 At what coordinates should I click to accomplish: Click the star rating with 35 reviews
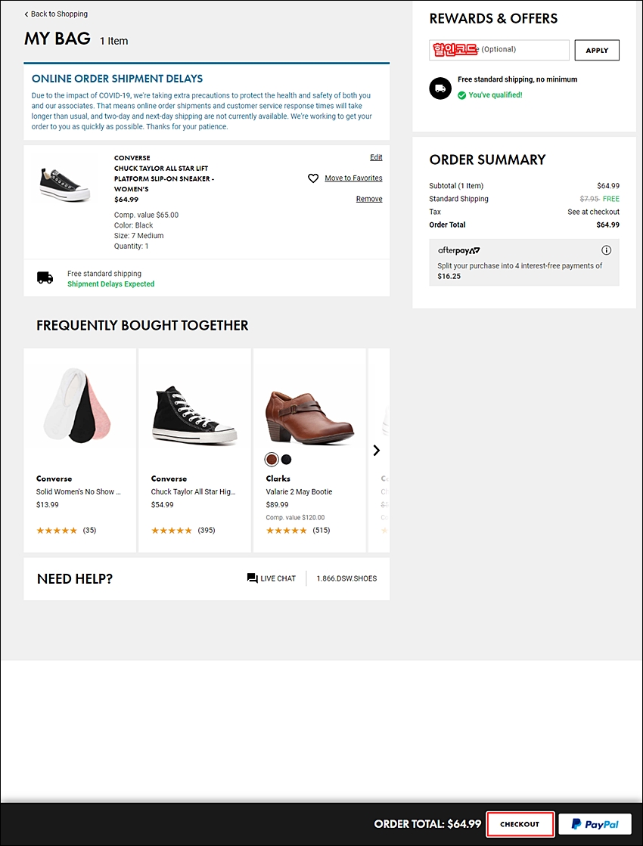pos(57,531)
